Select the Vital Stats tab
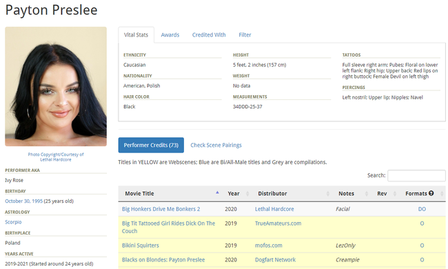 136,35
